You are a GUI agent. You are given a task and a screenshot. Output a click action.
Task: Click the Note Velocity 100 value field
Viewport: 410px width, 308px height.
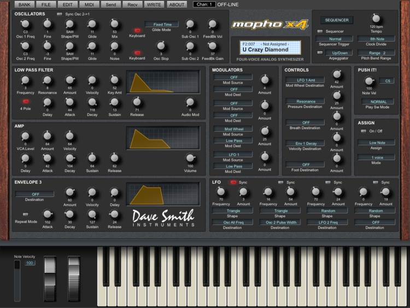click(x=30, y=263)
